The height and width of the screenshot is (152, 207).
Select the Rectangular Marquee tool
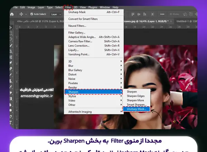[x=11, y=33]
